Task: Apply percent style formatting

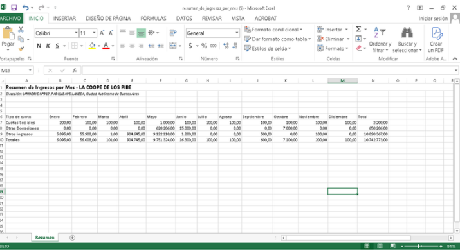Action: pos(204,46)
